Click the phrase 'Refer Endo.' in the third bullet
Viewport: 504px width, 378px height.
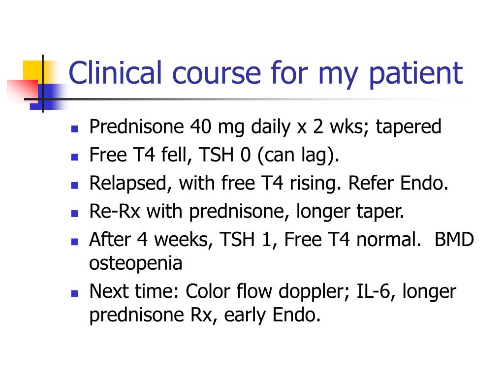tap(398, 183)
